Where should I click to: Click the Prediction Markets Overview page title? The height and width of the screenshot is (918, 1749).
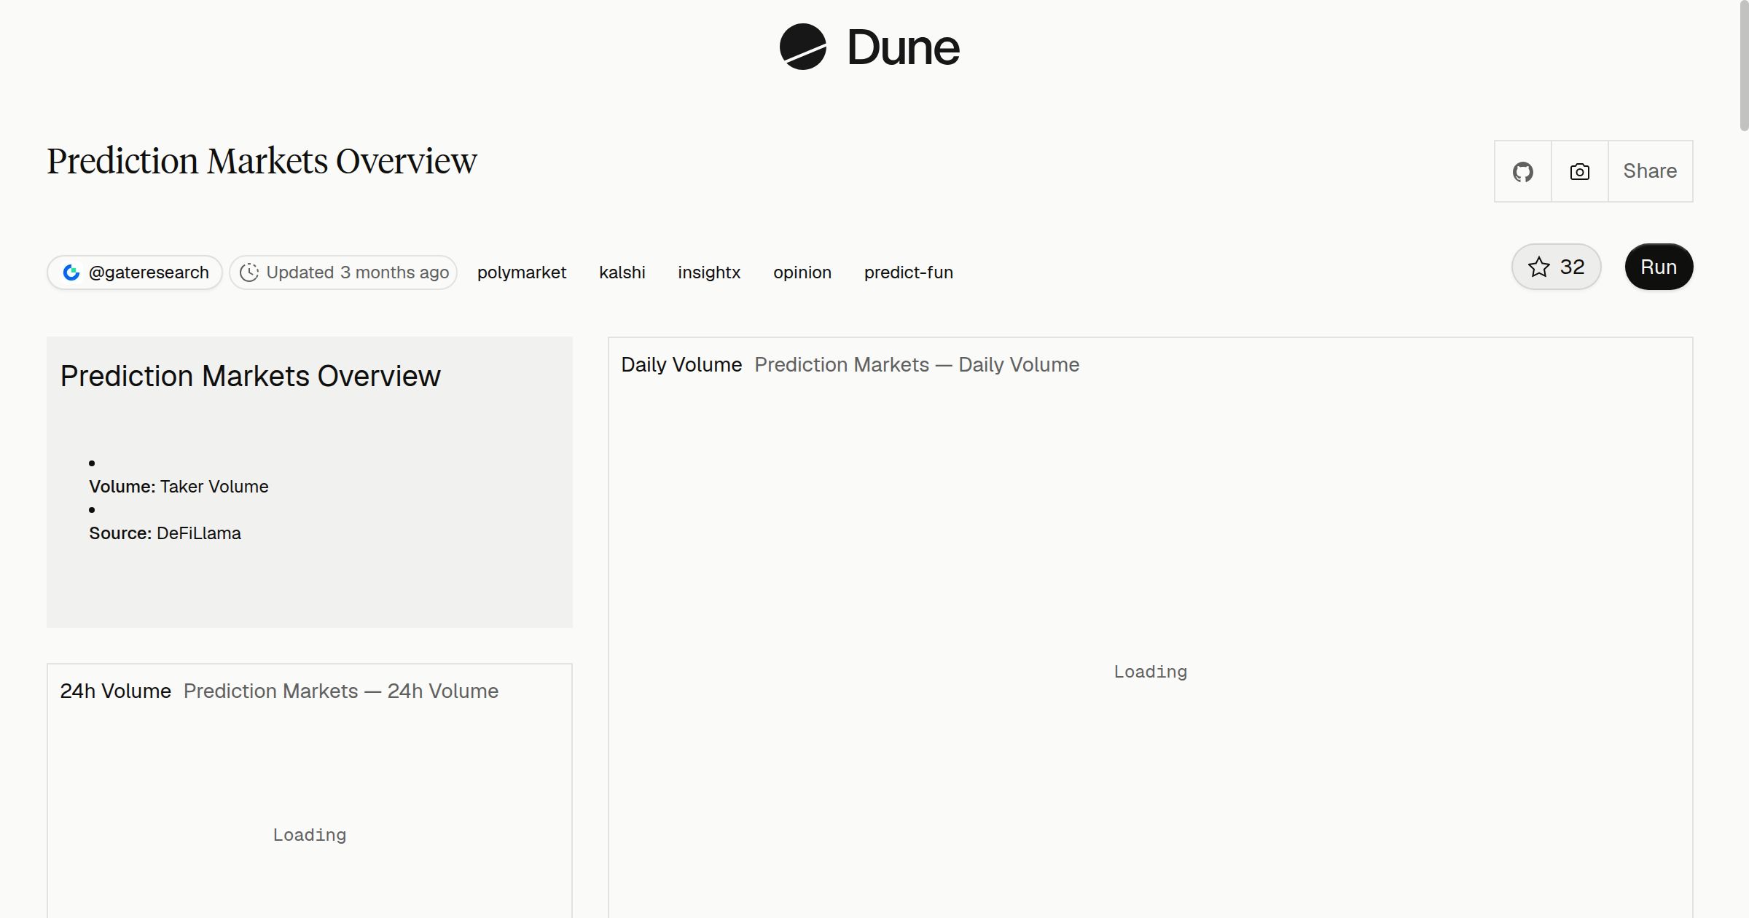click(x=262, y=161)
